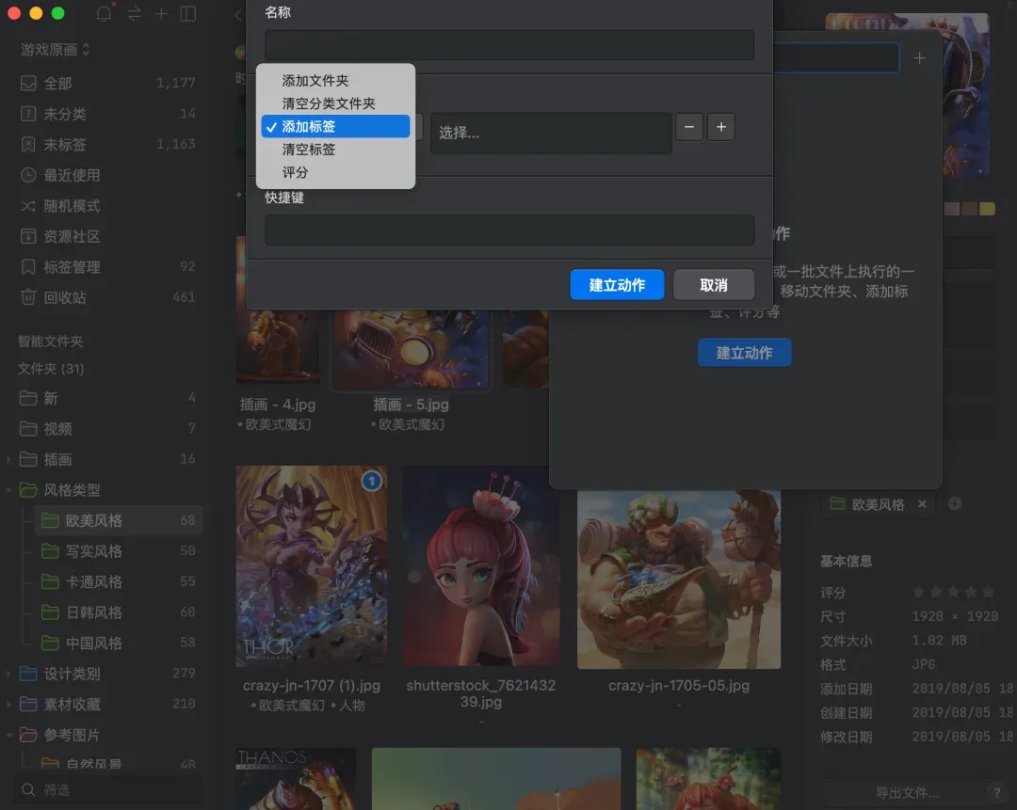Image resolution: width=1017 pixels, height=810 pixels.
Task: Click 取消 to cancel the dialog
Action: click(x=714, y=284)
